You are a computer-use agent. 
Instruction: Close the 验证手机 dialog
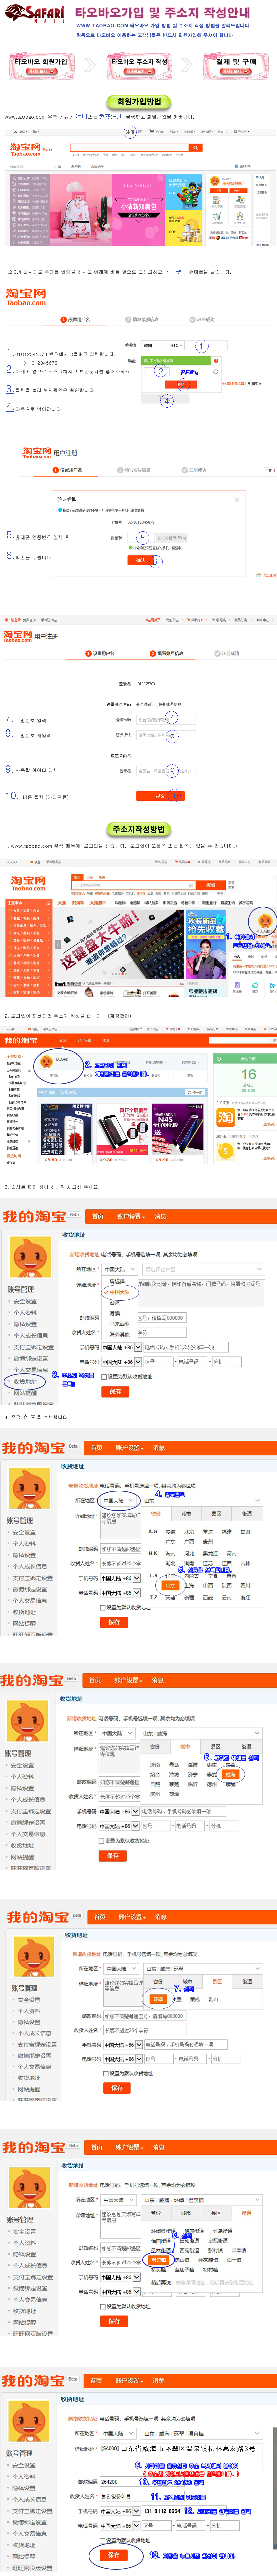[x=237, y=499]
